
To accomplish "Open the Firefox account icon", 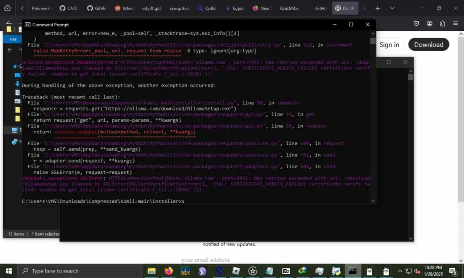I will (430, 24).
